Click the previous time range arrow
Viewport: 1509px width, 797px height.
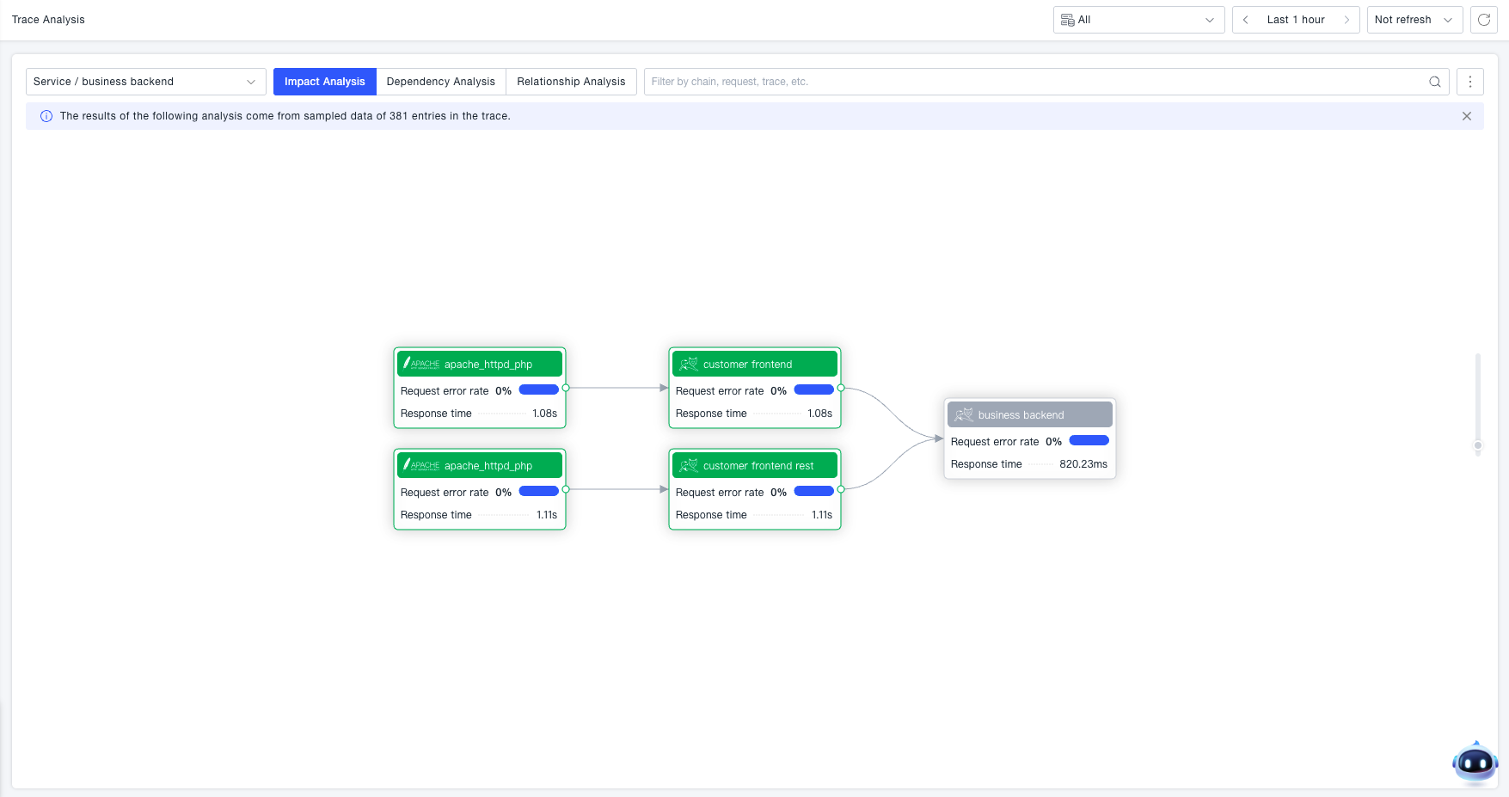click(1244, 19)
